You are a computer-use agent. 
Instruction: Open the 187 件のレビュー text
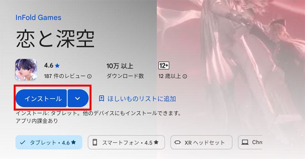[x=64, y=76]
